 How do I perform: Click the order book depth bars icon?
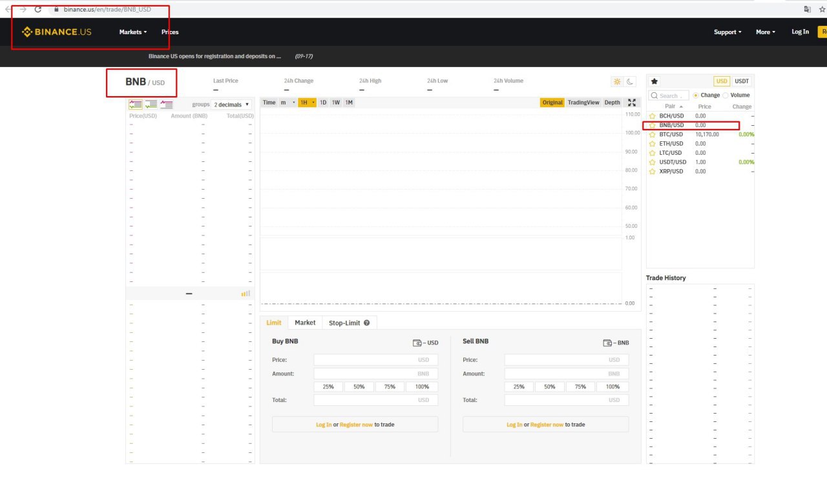pyautogui.click(x=246, y=293)
